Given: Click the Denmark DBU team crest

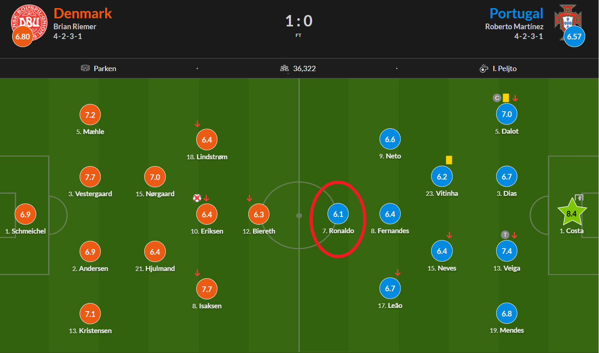Looking at the screenshot, I should point(29,23).
